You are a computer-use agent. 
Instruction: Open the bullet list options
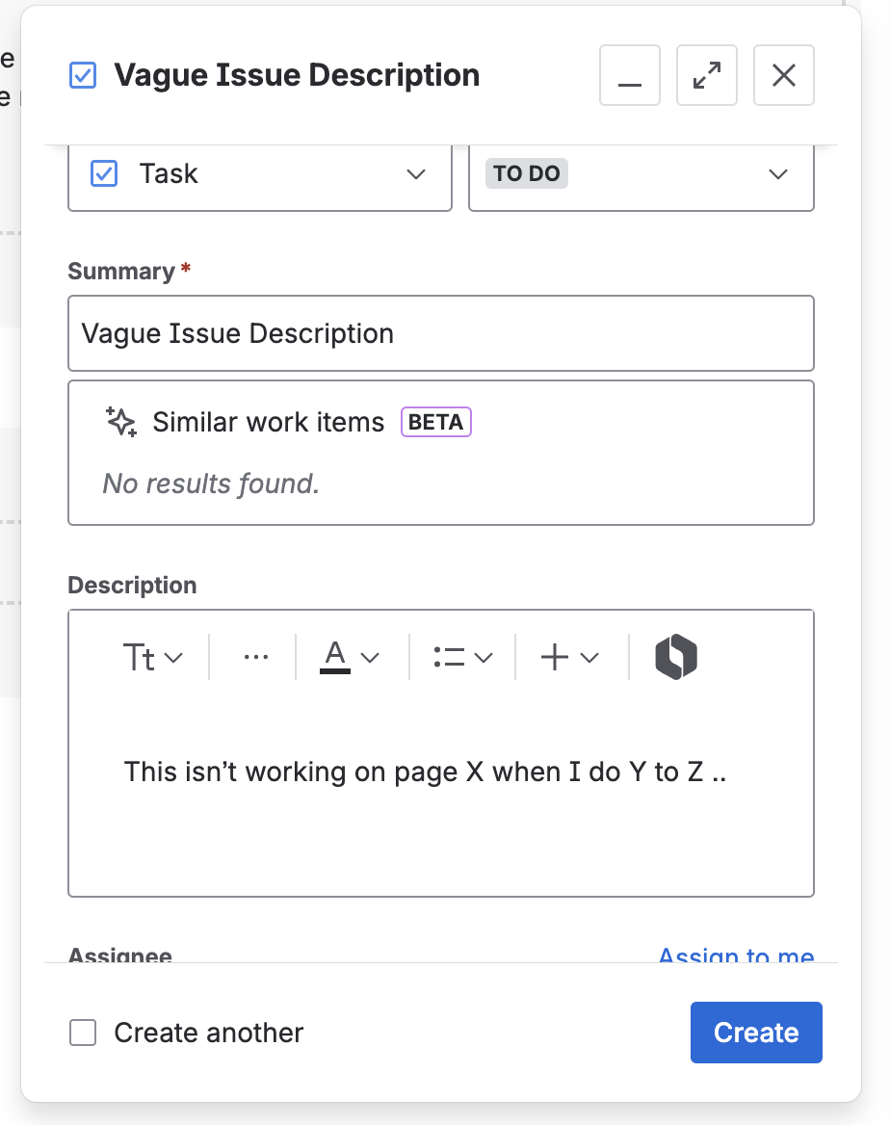point(462,658)
